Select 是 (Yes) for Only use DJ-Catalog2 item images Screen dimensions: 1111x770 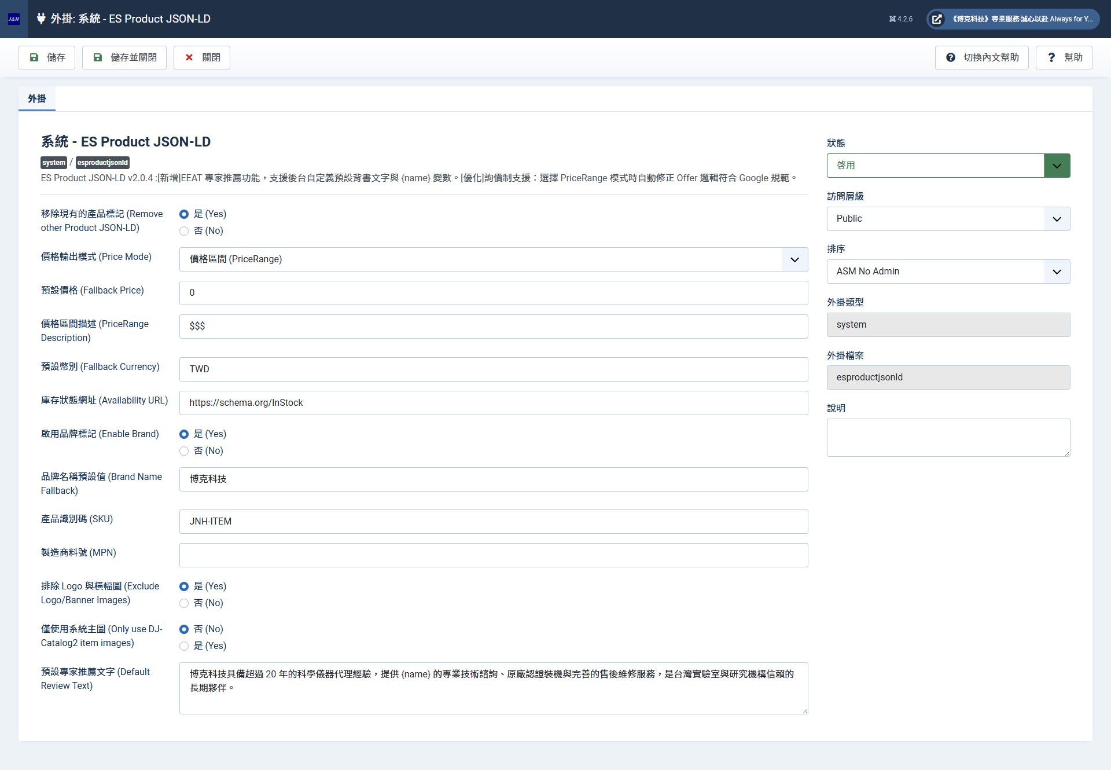tap(183, 646)
